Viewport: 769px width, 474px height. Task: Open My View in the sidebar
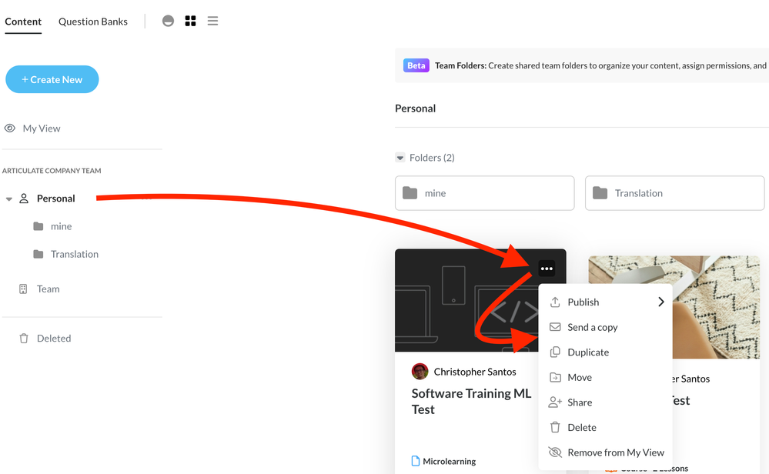point(42,129)
